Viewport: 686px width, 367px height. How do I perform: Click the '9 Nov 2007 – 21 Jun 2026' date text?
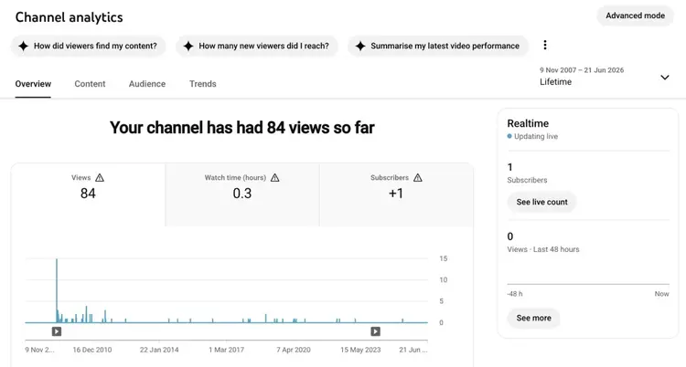[582, 70]
